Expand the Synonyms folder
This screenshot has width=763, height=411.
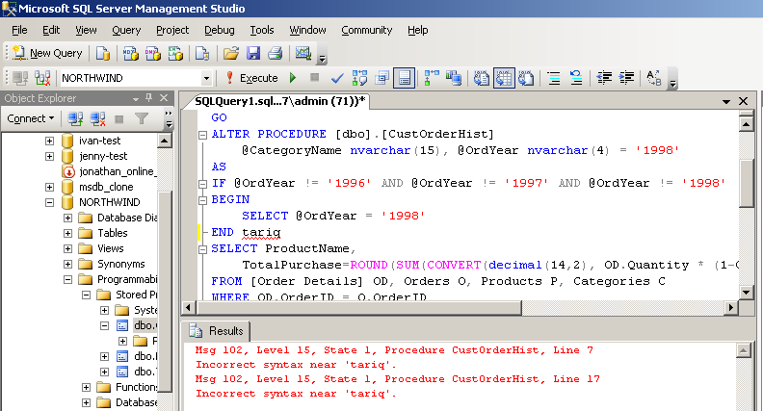[67, 264]
